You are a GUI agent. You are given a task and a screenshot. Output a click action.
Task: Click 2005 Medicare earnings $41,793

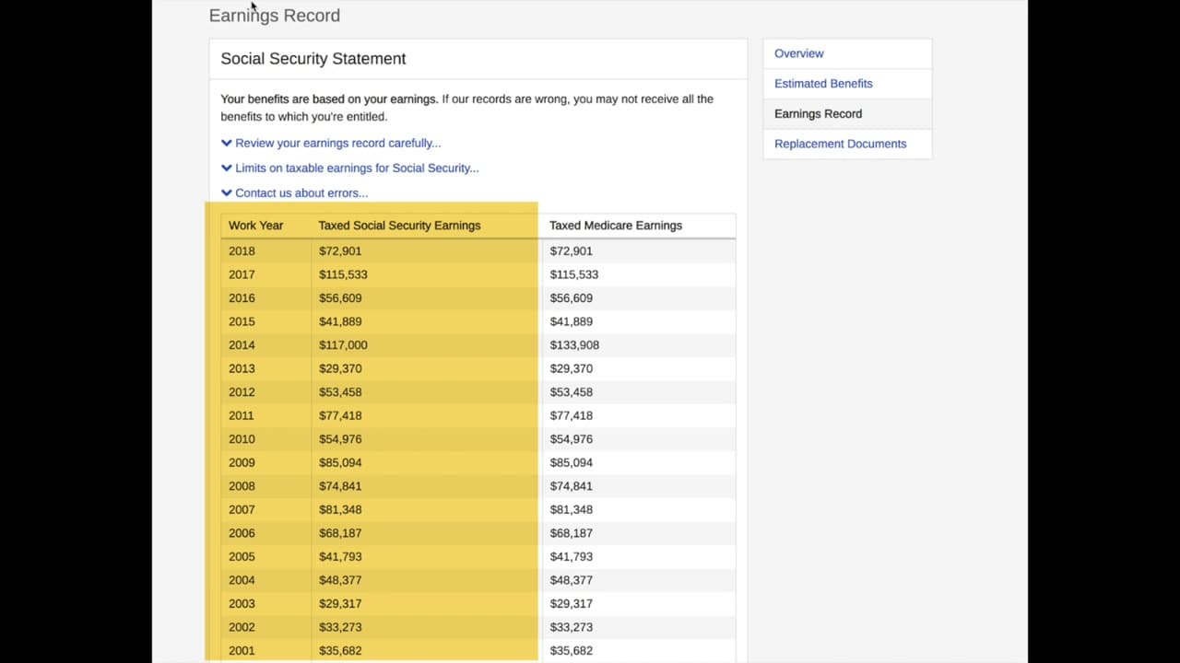click(x=572, y=556)
